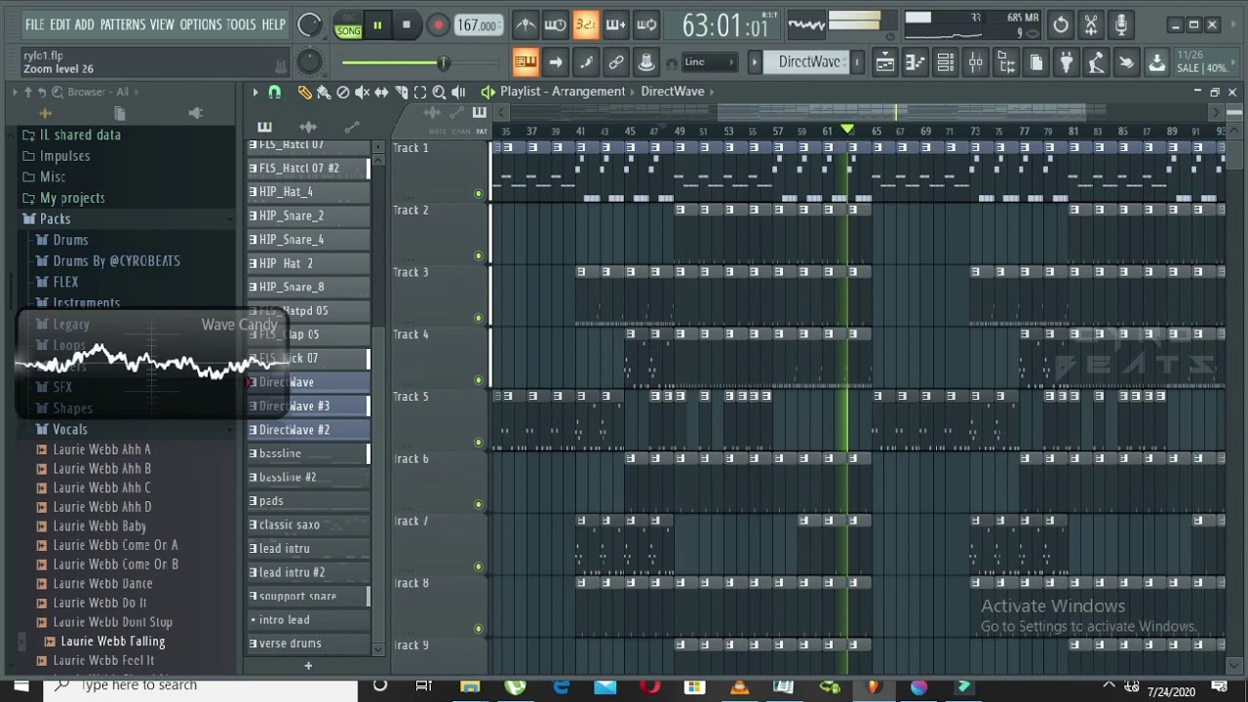
Task: Select HIP_Snare_2 pattern in picker
Action: pos(307,215)
